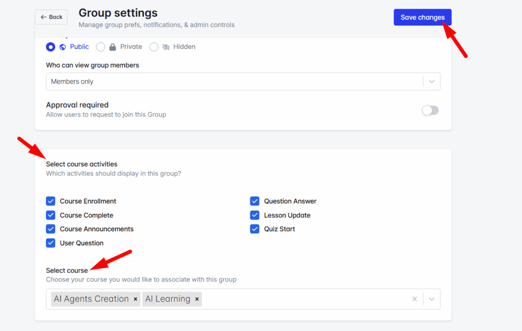The height and width of the screenshot is (331, 522).
Task: Open the who can view group members dropdown
Action: click(x=431, y=82)
